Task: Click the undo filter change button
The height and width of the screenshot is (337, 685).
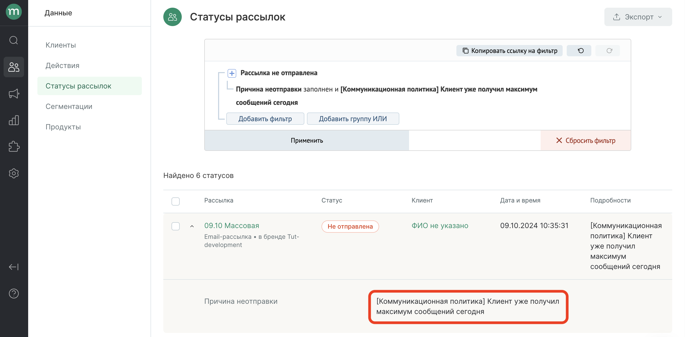Action: coord(579,50)
